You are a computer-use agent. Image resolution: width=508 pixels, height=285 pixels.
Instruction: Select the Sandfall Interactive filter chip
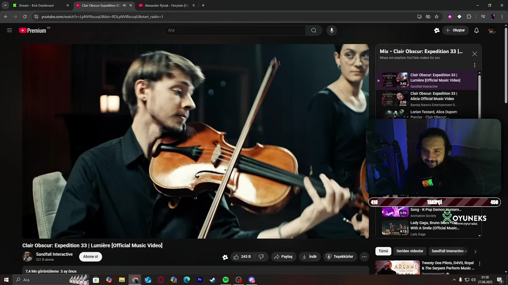(x=449, y=251)
